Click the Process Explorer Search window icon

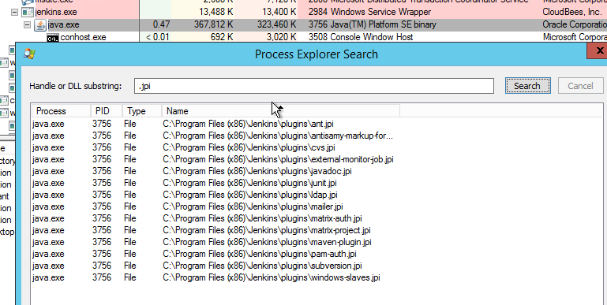[29, 54]
